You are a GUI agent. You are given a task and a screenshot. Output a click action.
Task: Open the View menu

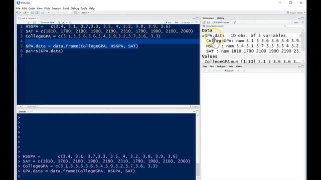(x=39, y=8)
